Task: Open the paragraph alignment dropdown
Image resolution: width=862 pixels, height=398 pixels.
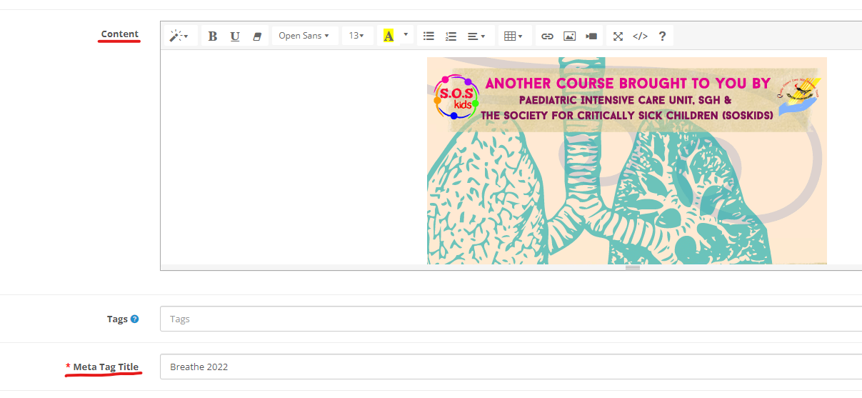Action: click(476, 36)
